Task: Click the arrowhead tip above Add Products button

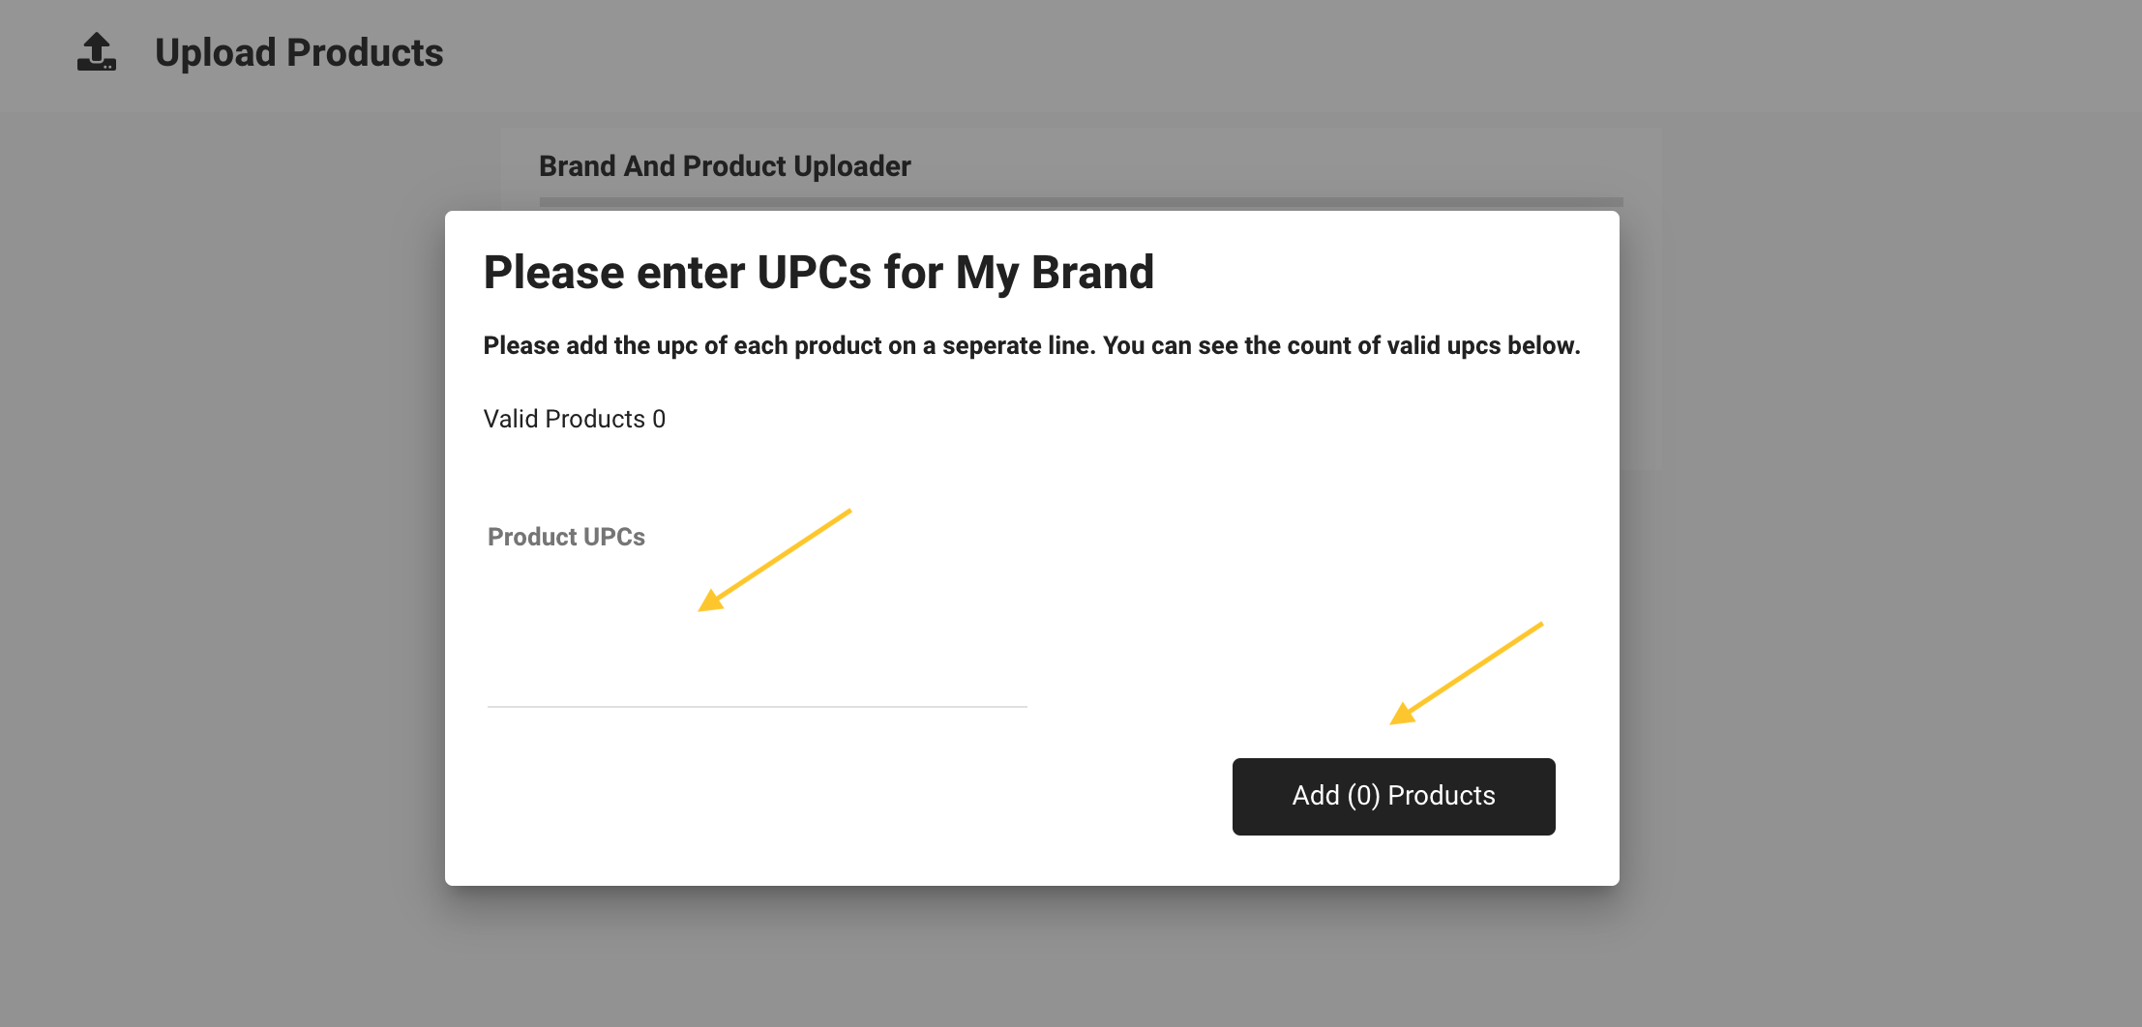Action: [x=1400, y=717]
